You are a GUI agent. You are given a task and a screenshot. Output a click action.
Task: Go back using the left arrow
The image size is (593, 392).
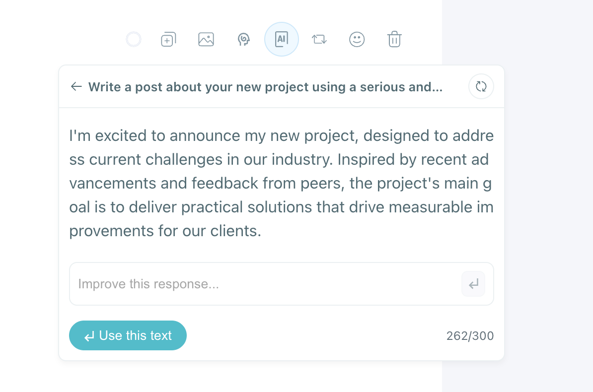(x=76, y=87)
